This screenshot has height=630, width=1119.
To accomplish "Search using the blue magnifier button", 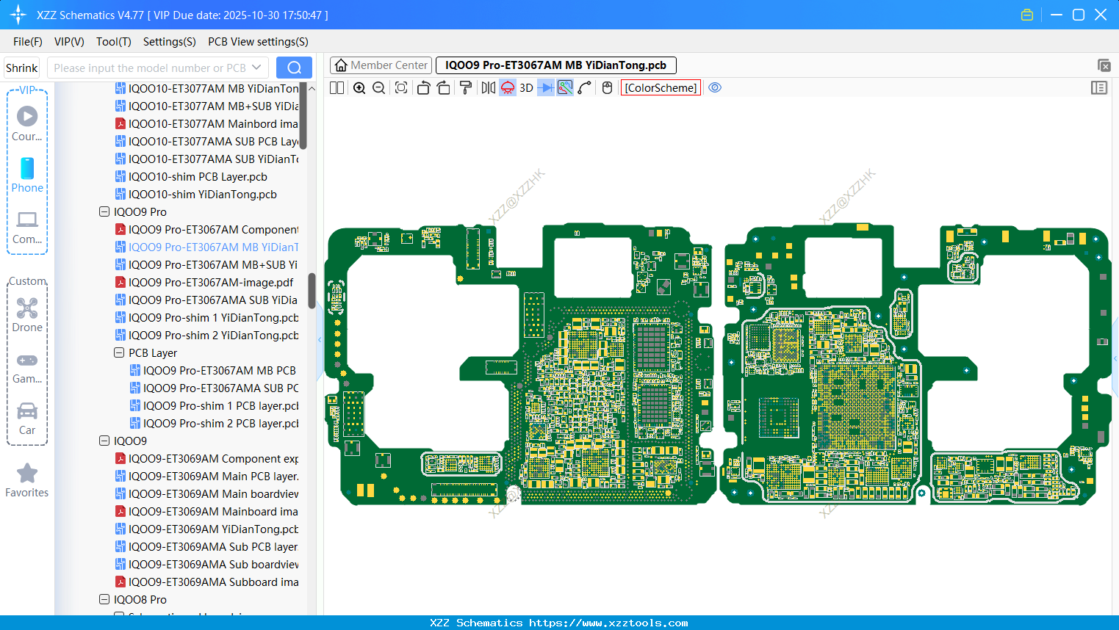I will [294, 68].
